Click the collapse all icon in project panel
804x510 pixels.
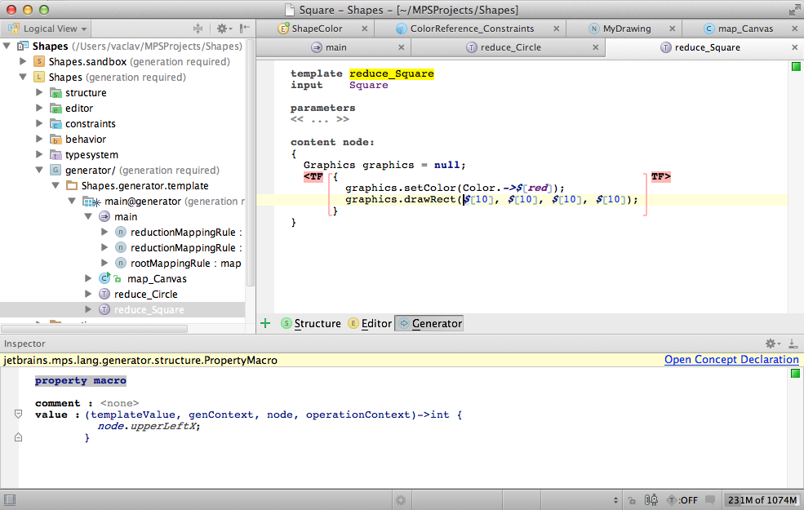pyautogui.click(x=198, y=29)
